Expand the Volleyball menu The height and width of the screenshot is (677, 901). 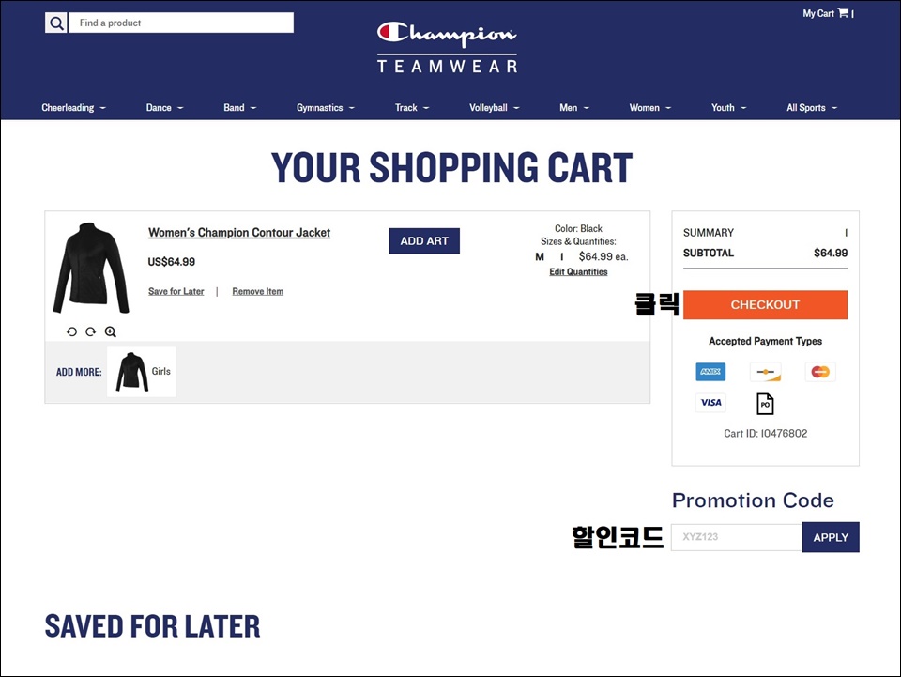[495, 107]
